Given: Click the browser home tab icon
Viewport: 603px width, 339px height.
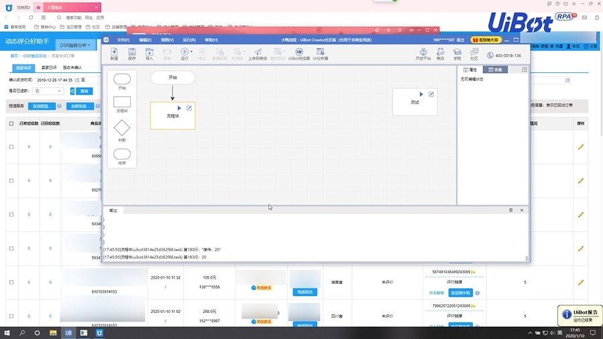Looking at the screenshot, I should 38,7.
